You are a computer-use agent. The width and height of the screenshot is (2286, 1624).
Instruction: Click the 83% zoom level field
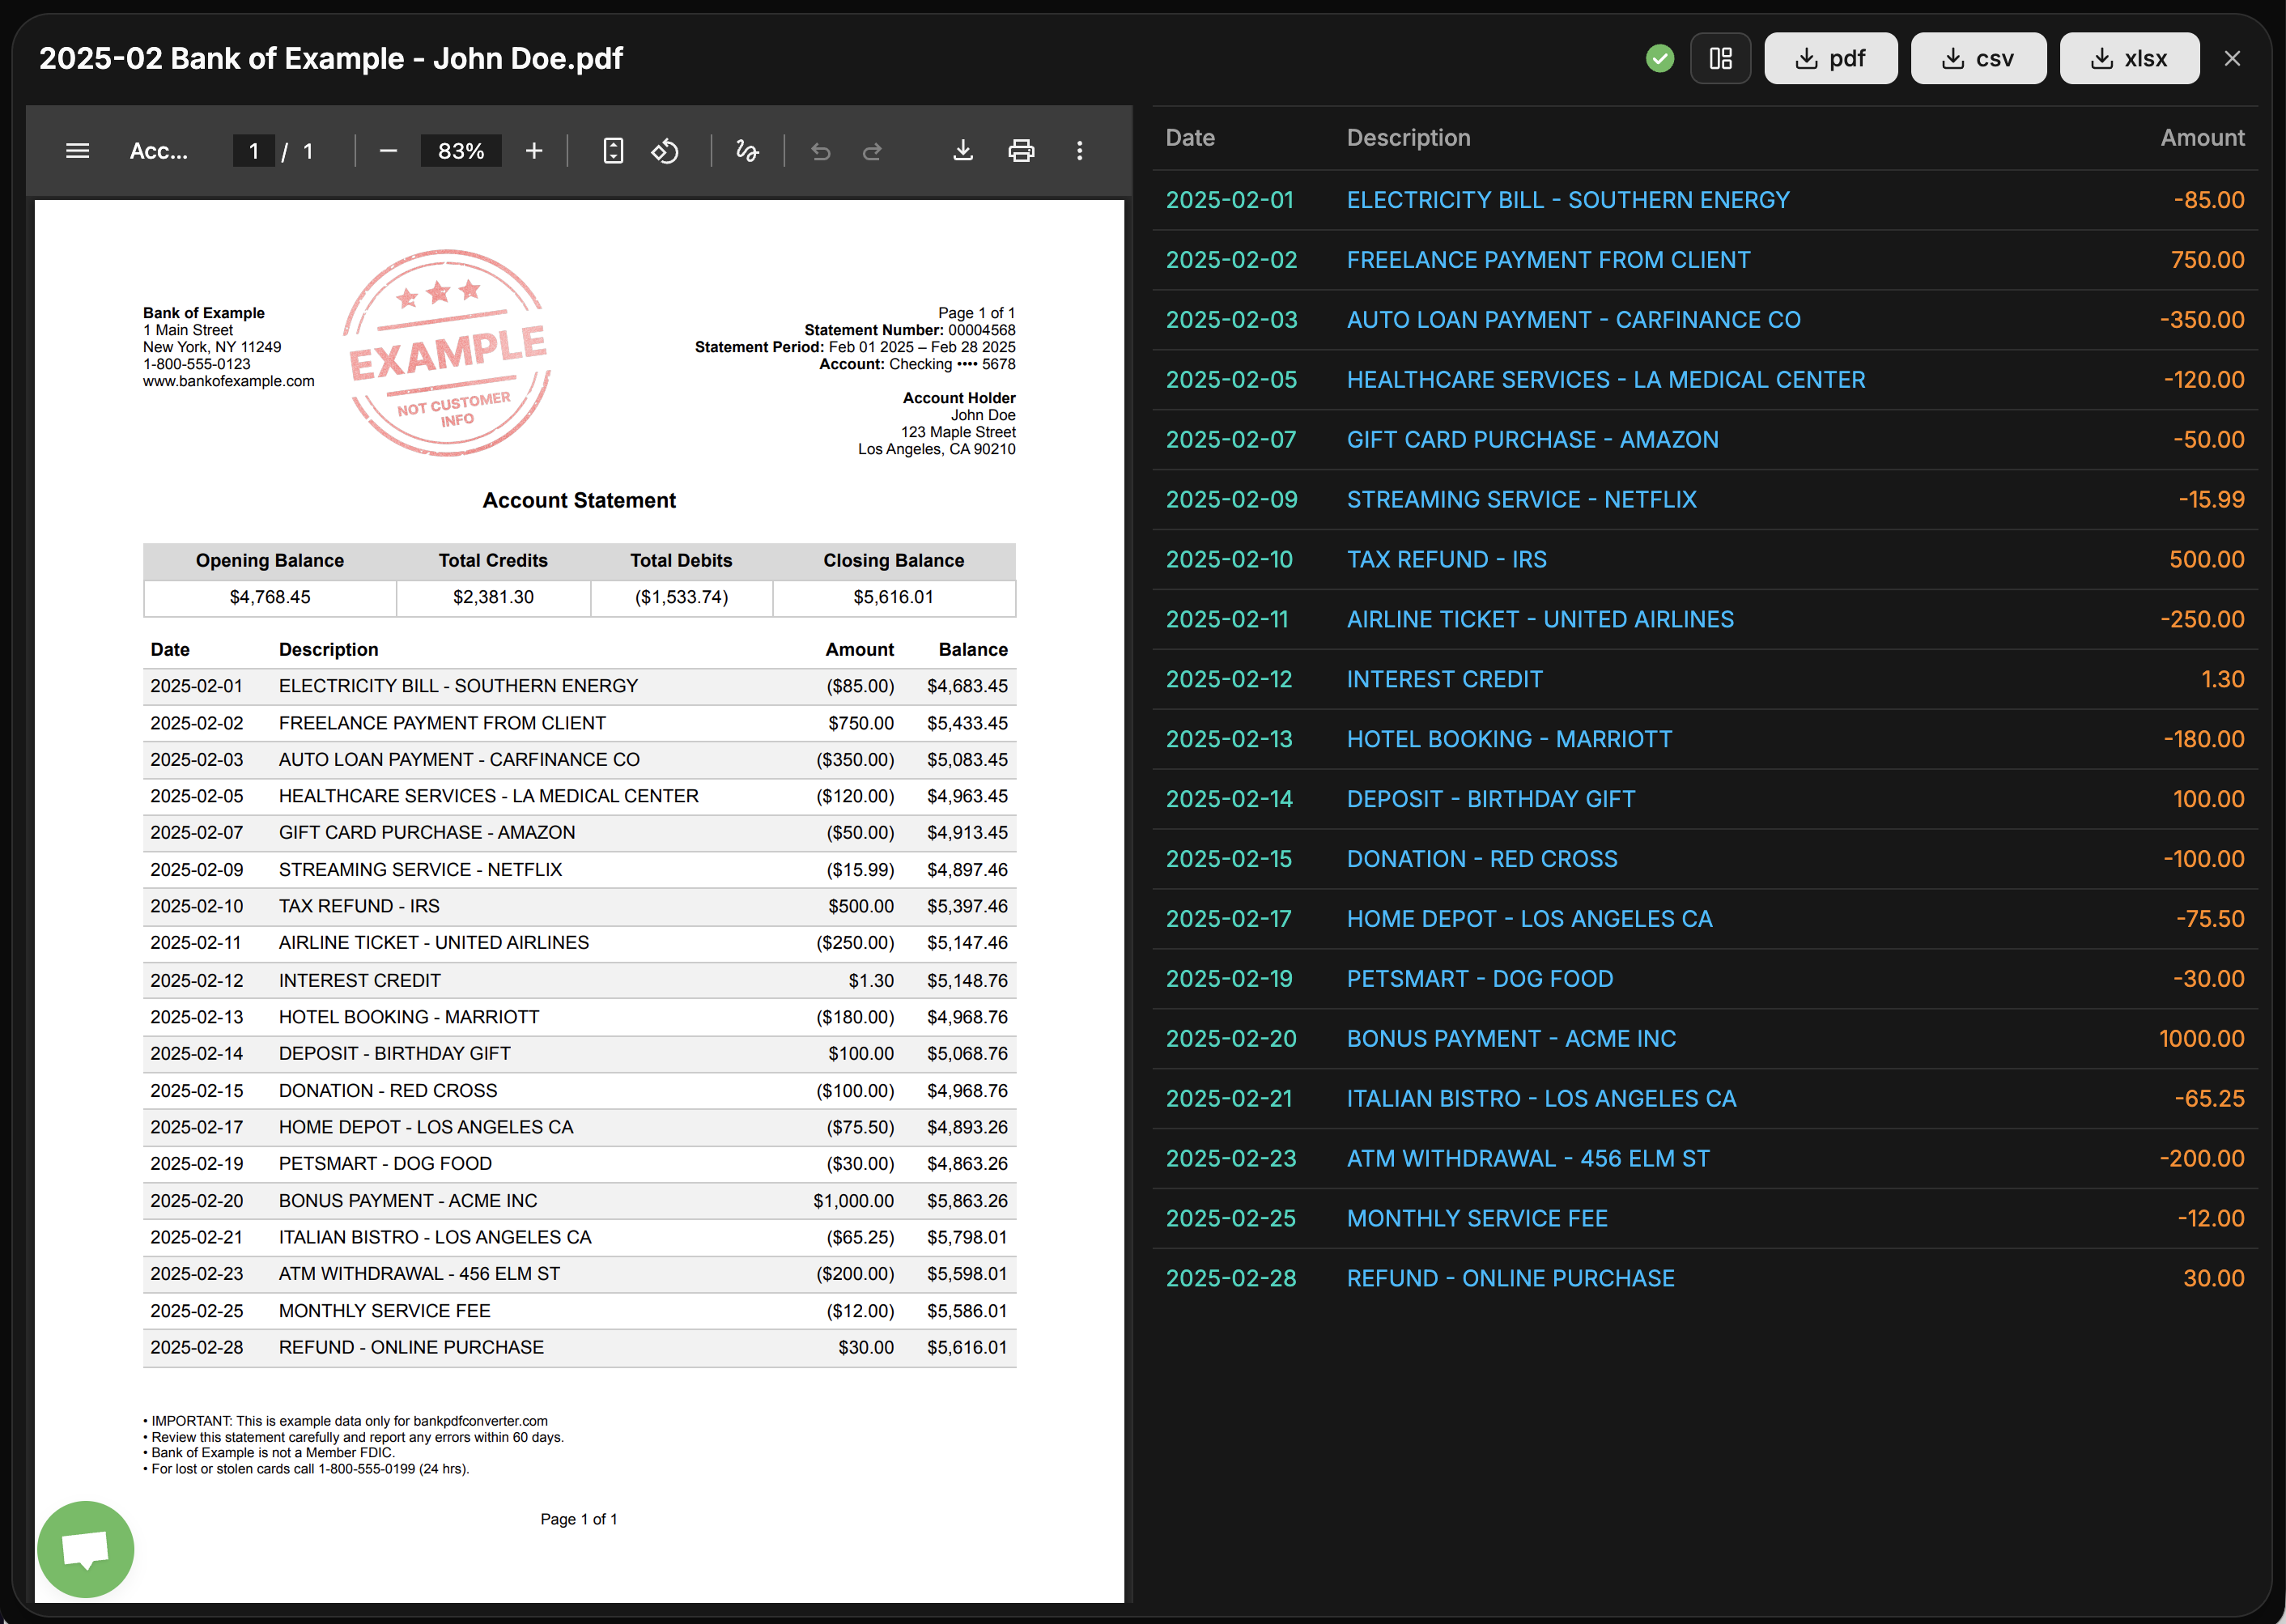[461, 151]
